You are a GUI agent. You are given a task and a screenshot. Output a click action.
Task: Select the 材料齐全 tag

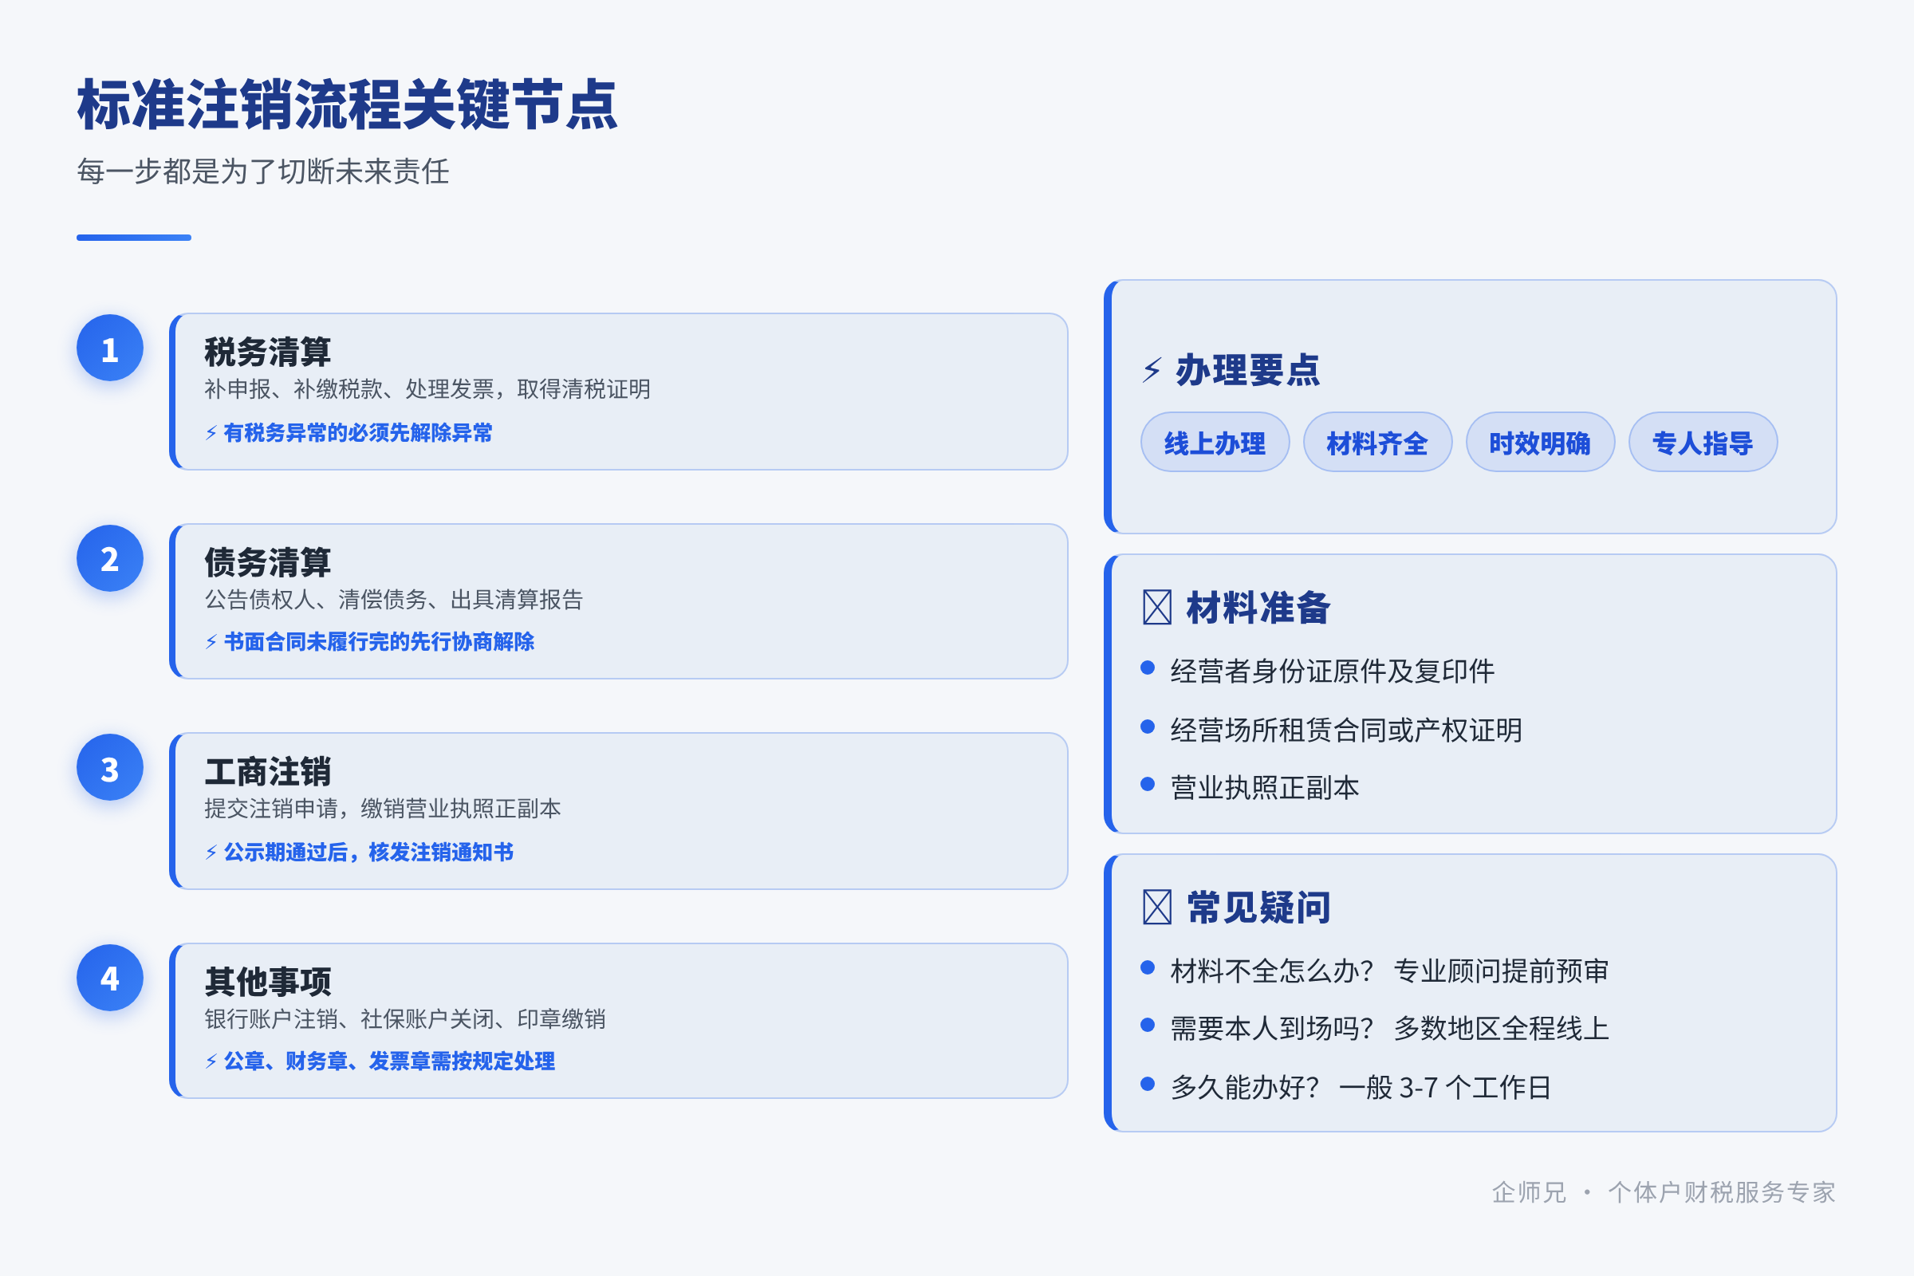pyautogui.click(x=1378, y=443)
